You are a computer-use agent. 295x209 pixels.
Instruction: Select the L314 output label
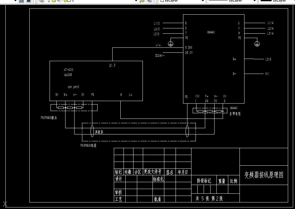click(x=270, y=33)
